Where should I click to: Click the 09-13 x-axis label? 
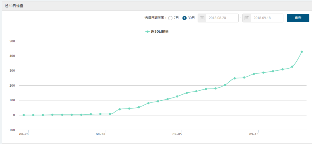click(254, 134)
